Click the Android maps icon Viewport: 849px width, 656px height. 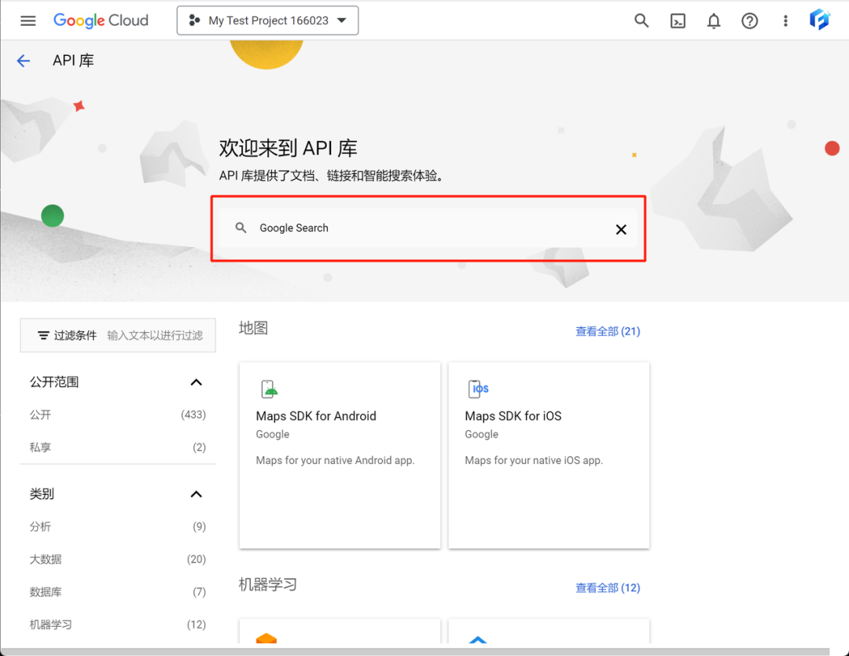click(x=269, y=389)
